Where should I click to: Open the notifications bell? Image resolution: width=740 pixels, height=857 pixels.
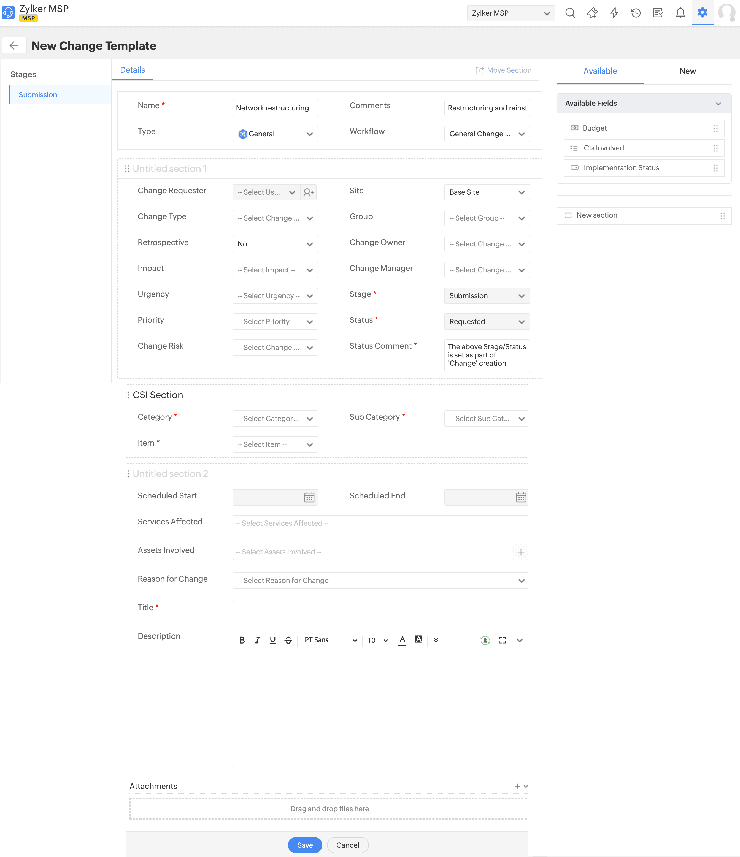(x=680, y=13)
